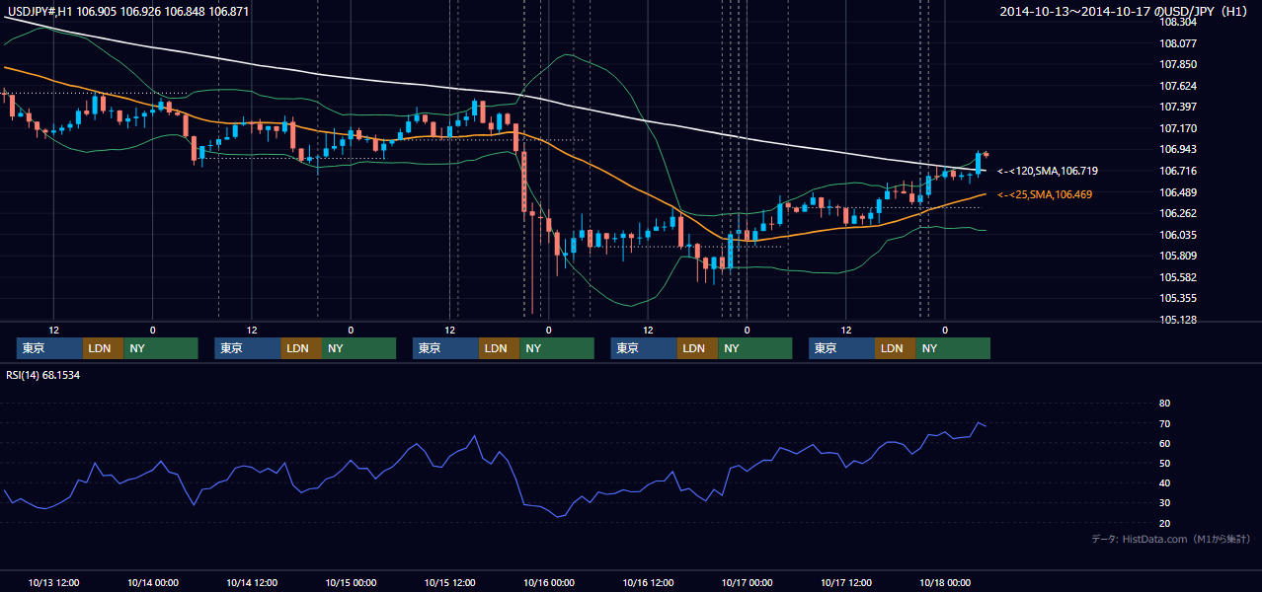
Task: Click RSI axis level 50
Action: click(1164, 463)
